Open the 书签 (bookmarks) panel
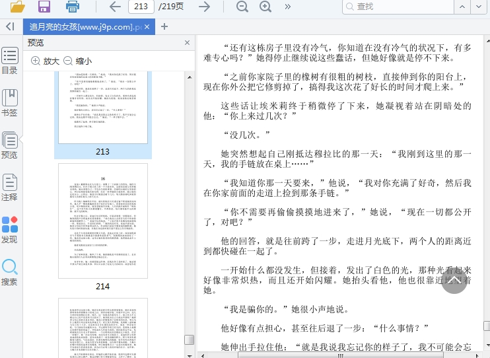The width and height of the screenshot is (490, 358). click(9, 102)
